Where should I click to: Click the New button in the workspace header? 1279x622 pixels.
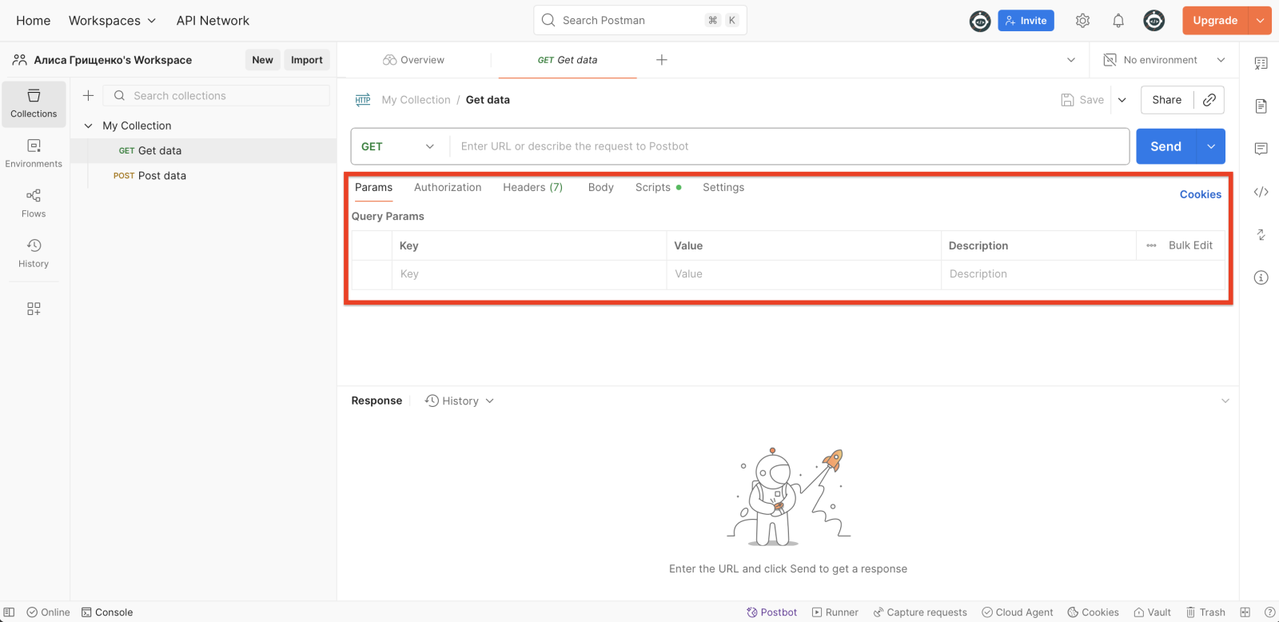(263, 60)
